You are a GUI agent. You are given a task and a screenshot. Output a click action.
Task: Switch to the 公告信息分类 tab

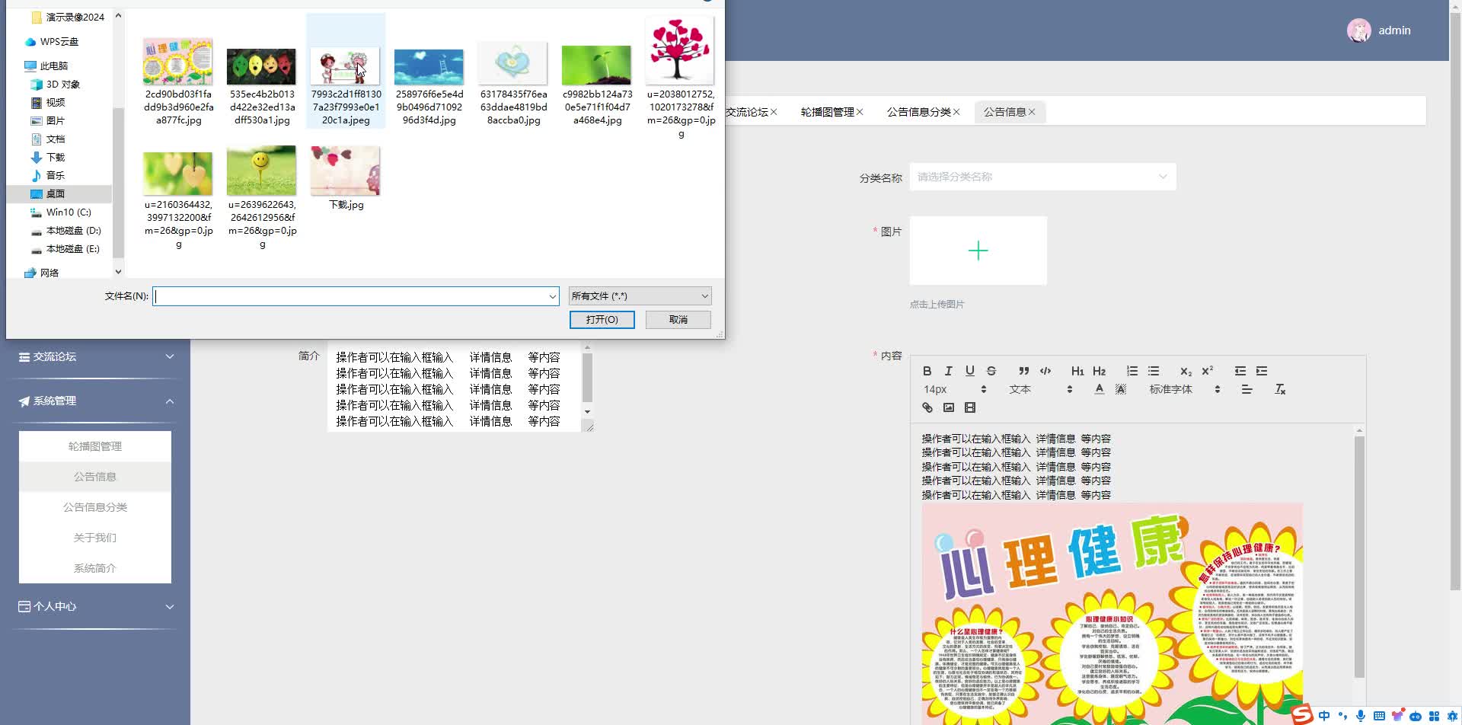(918, 112)
